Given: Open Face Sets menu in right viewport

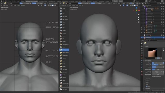Looking at the screenshot, I should [81, 5].
